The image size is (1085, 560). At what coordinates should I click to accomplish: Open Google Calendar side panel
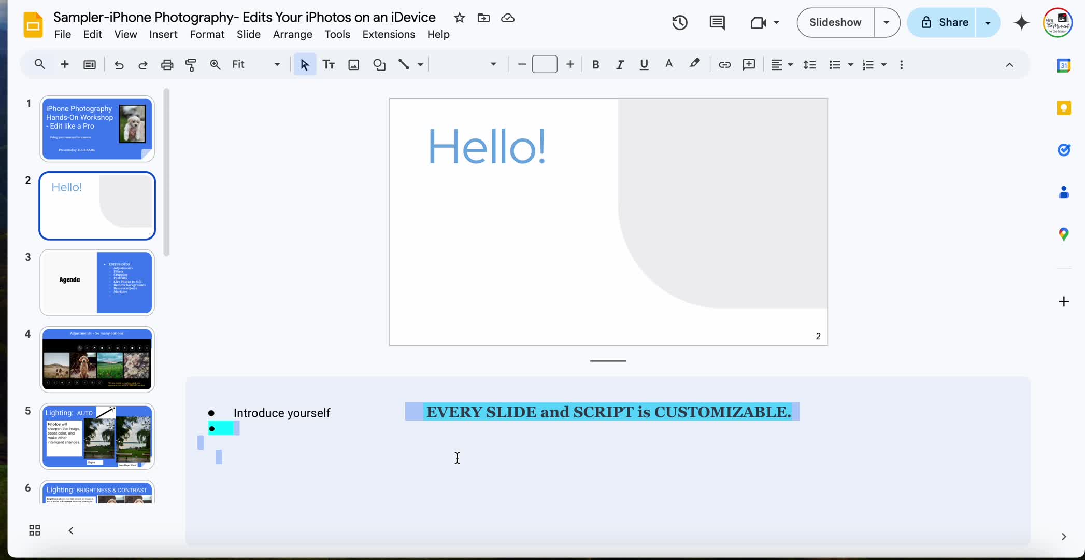tap(1064, 65)
